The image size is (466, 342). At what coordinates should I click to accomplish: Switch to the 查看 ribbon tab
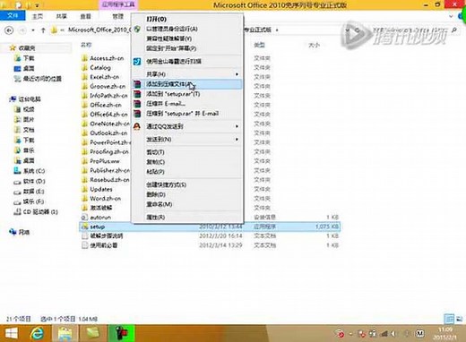point(85,16)
